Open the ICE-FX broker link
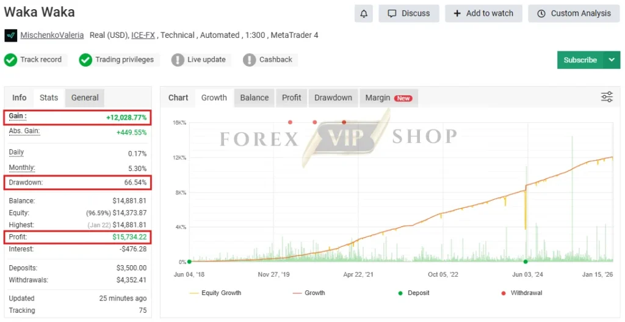Screen dimensions: 625x322 coord(143,35)
